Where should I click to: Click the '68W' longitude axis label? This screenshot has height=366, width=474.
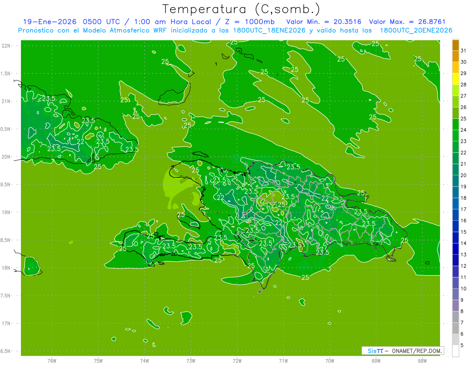click(x=422, y=361)
